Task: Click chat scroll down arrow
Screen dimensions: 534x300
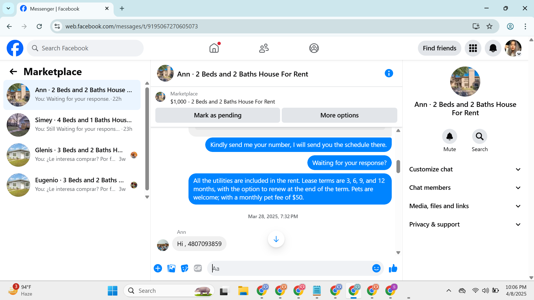Action: pyautogui.click(x=398, y=253)
